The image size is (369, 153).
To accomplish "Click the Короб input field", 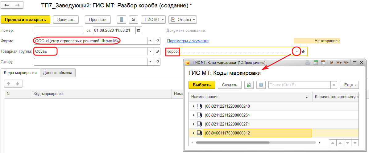I will (237, 51).
